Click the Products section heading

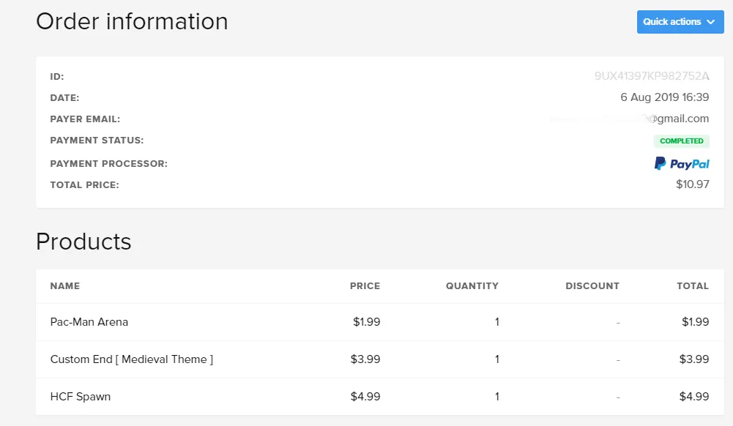(83, 242)
